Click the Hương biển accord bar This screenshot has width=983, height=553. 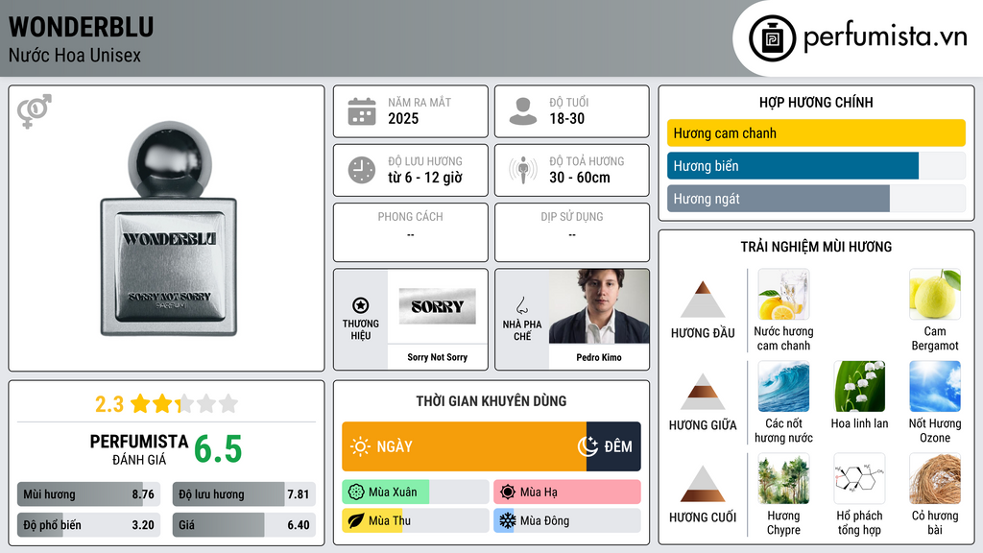(x=816, y=165)
